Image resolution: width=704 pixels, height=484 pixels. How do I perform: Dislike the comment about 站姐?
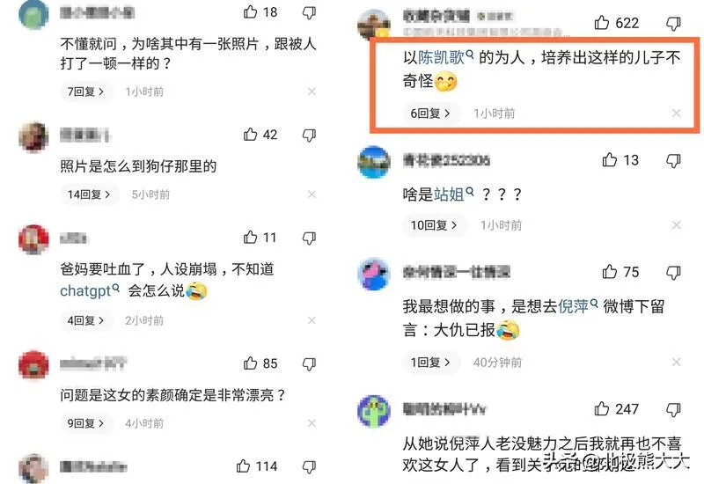point(673,161)
